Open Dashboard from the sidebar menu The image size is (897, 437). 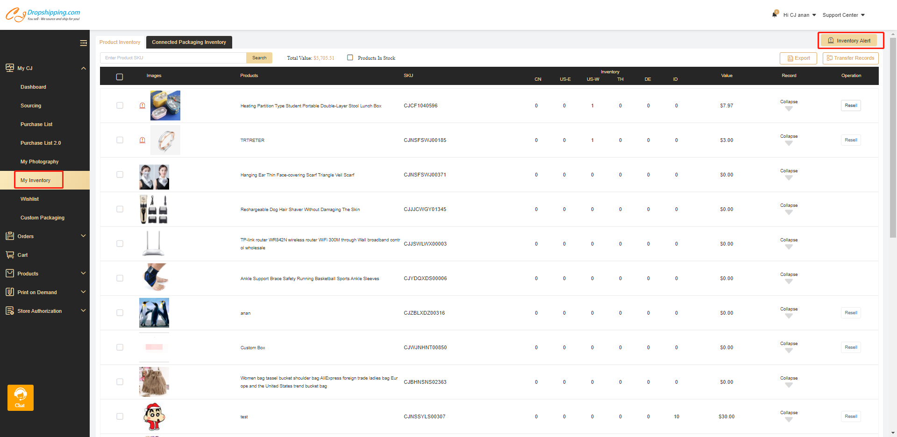click(33, 87)
